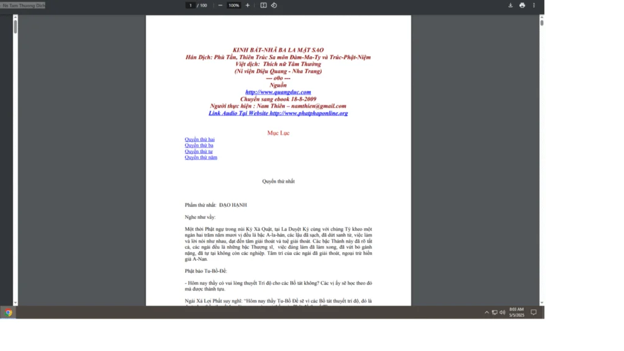This screenshot has height=351, width=624.
Task: Click right scrollbar down arrow
Action: (x=542, y=303)
